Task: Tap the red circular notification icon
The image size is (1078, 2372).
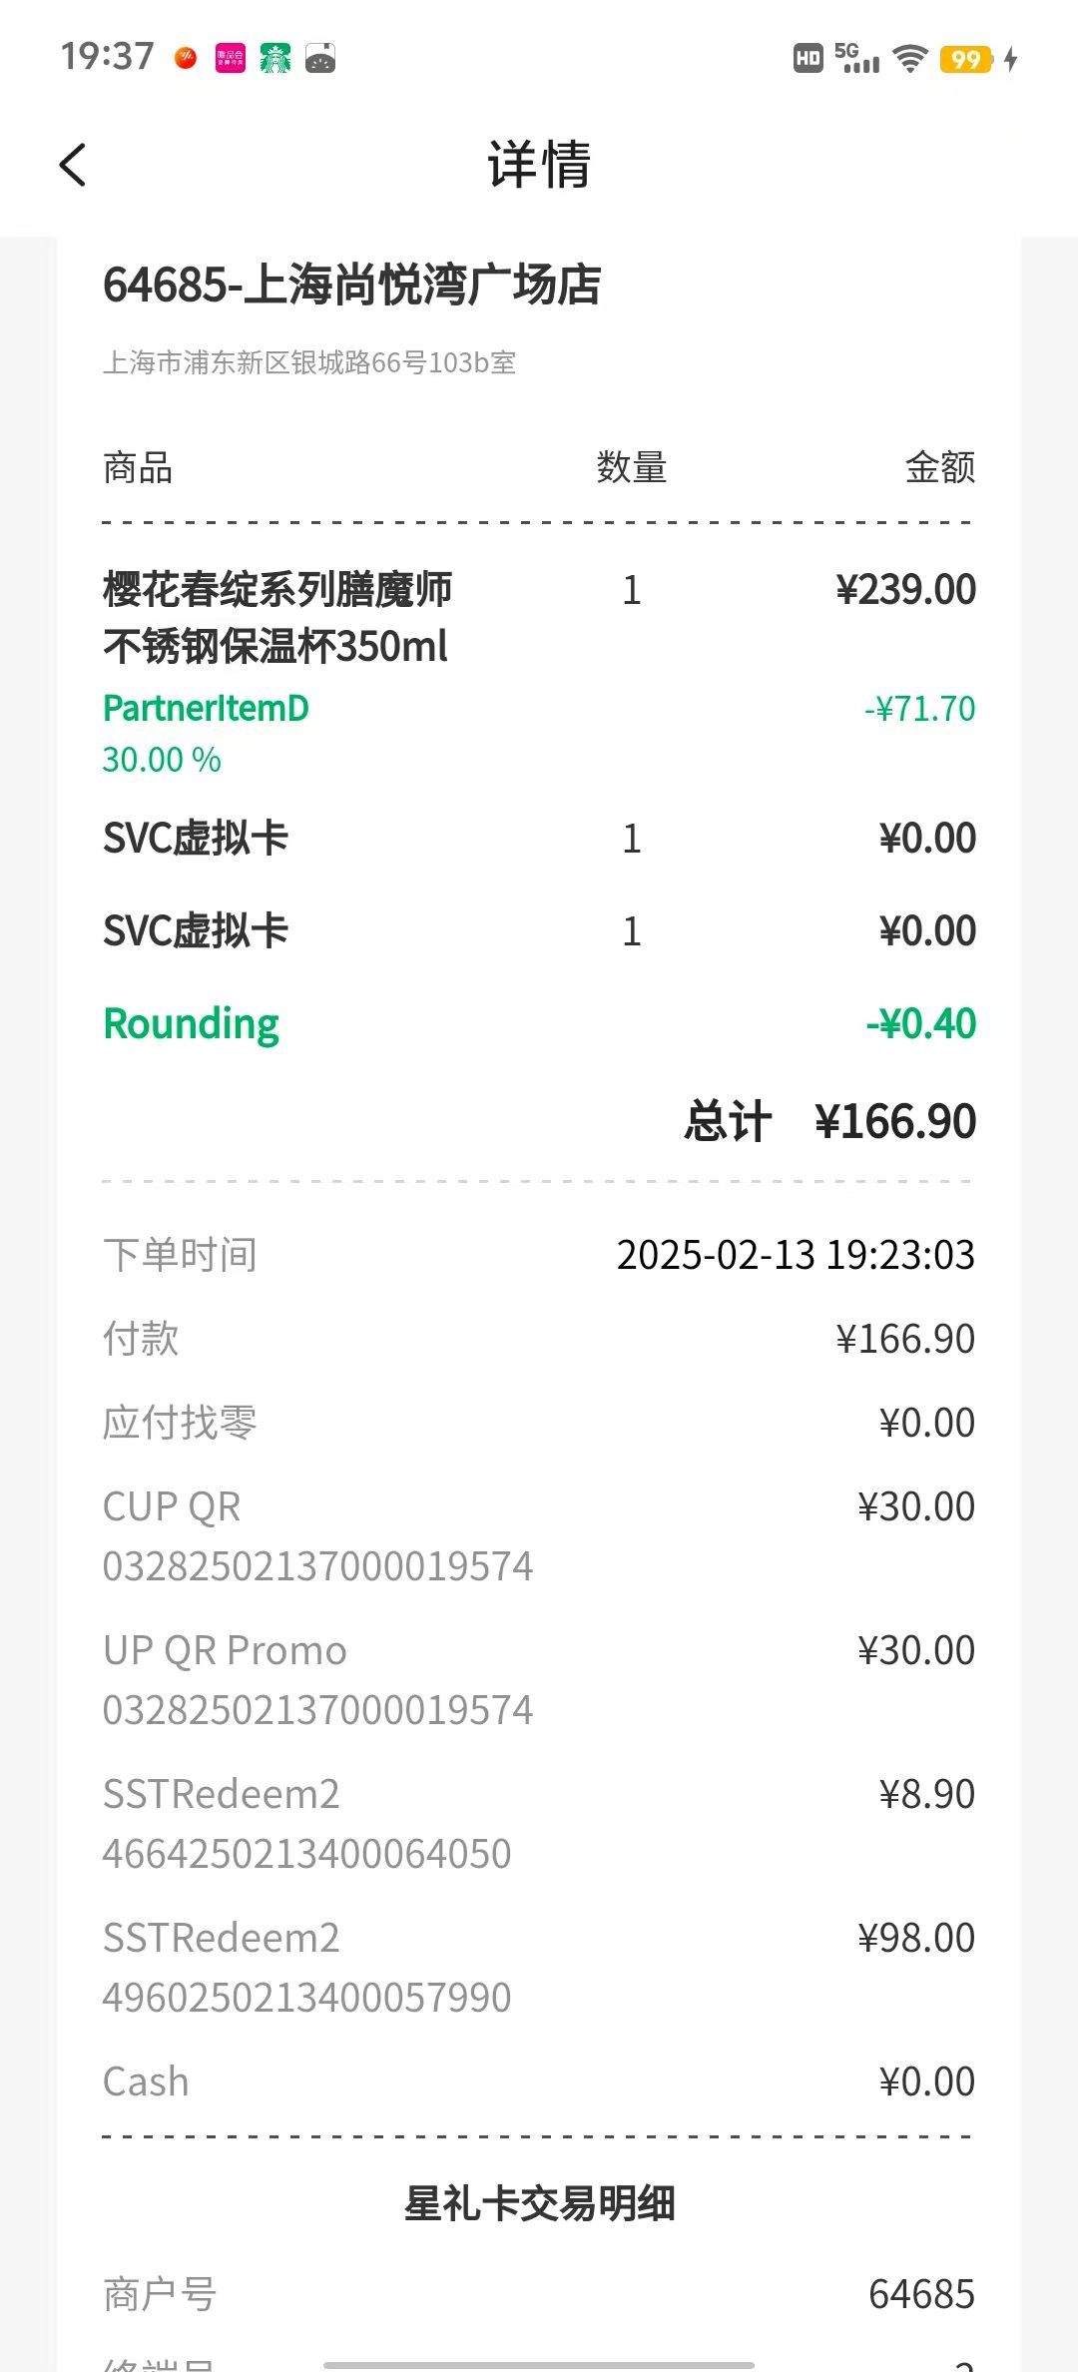Action: coord(186,58)
